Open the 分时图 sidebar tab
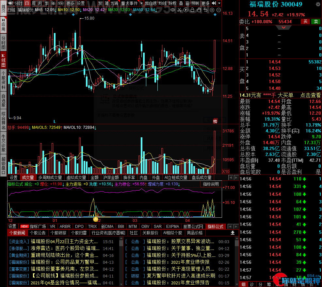The height and width of the screenshot is (287, 322). [x=3, y=43]
